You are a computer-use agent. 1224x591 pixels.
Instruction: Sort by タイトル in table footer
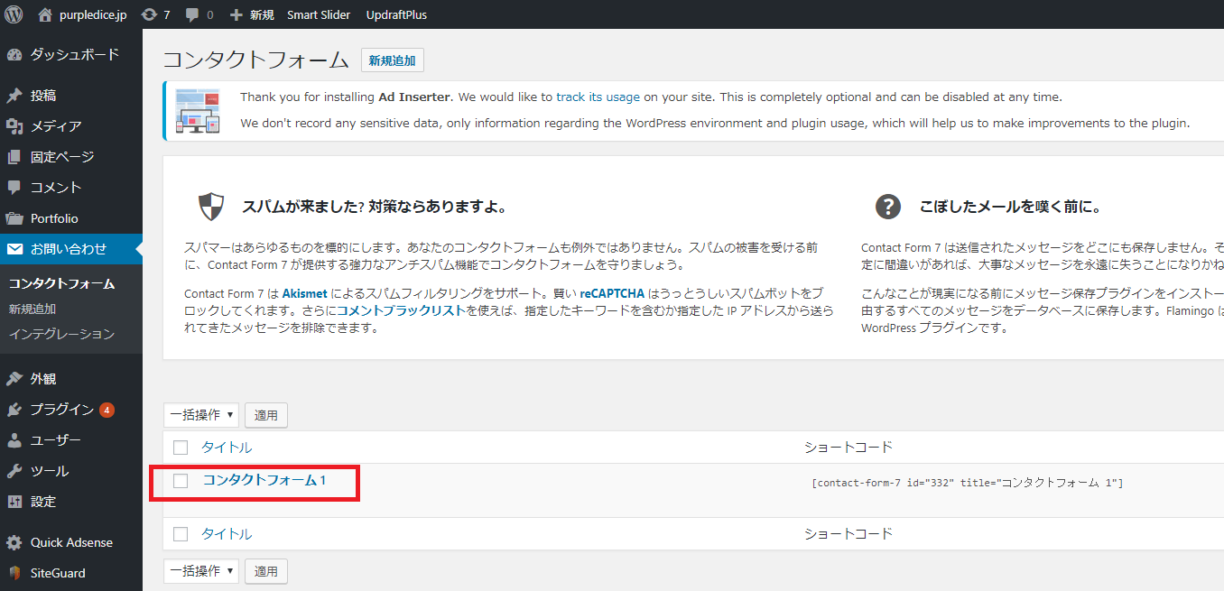point(227,534)
